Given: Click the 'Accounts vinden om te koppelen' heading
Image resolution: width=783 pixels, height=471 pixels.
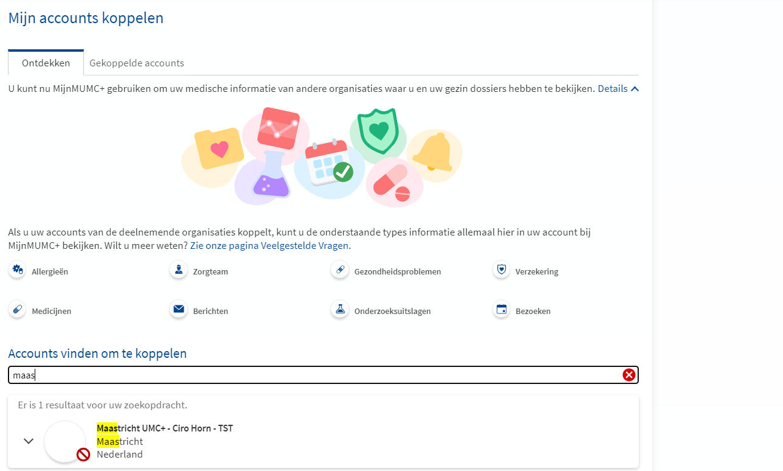Looking at the screenshot, I should tap(97, 354).
